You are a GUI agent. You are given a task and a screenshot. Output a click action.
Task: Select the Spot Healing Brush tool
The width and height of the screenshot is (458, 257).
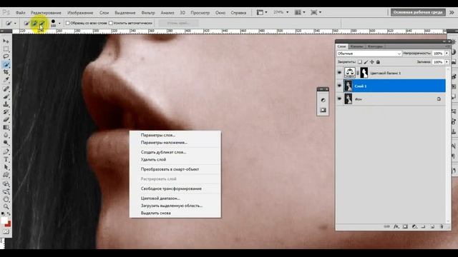point(6,89)
